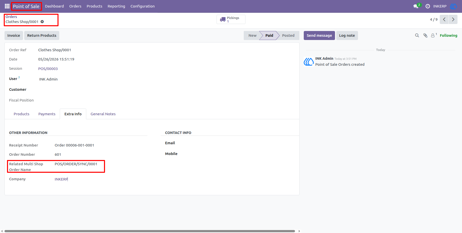Screen dimensions: 462x233
Task: Click the order number value 601
Action: click(58, 154)
